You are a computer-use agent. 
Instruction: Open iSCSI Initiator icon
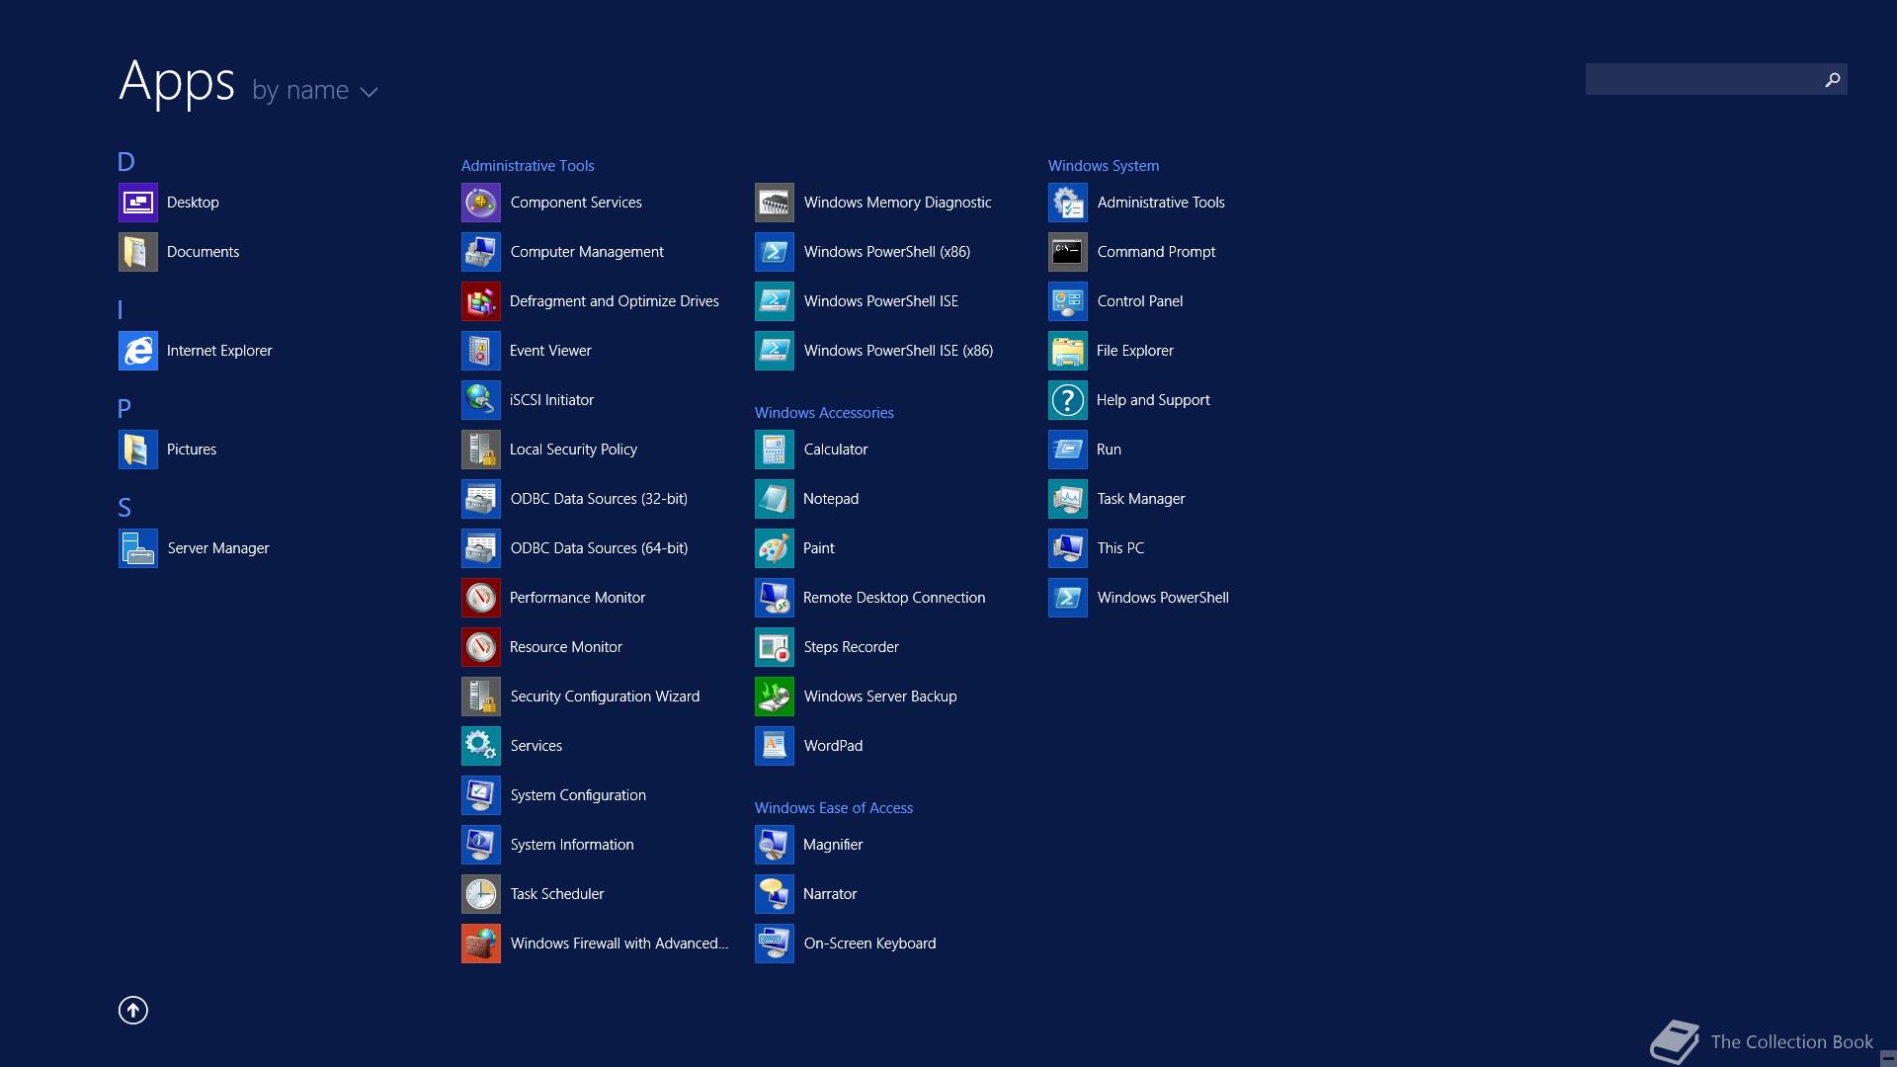[481, 400]
